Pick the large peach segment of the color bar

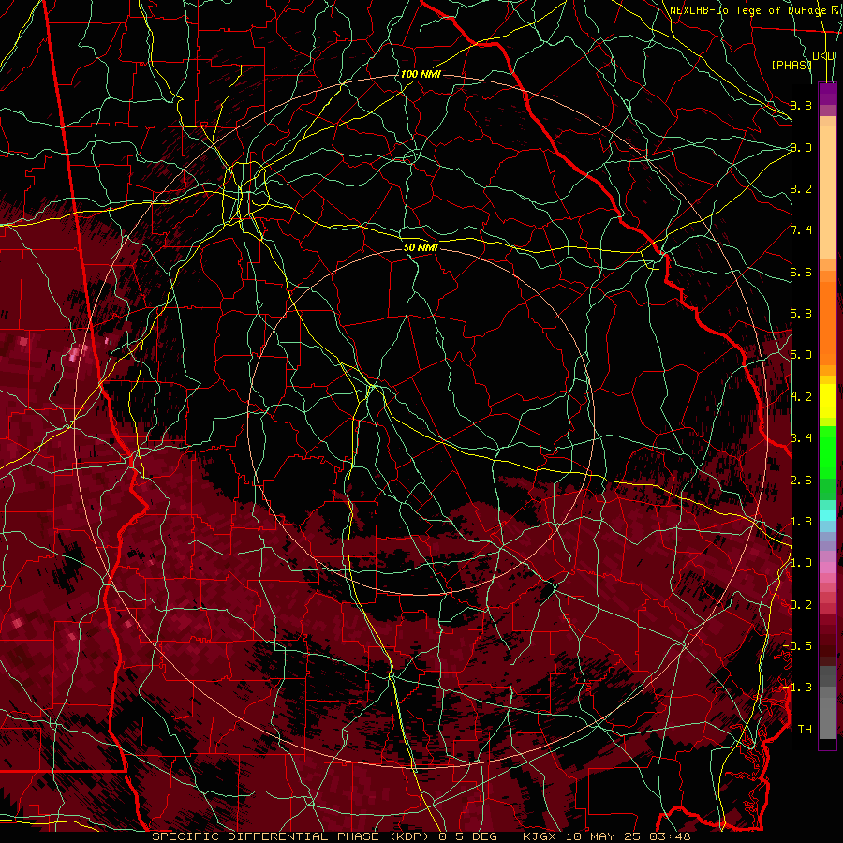tap(827, 192)
